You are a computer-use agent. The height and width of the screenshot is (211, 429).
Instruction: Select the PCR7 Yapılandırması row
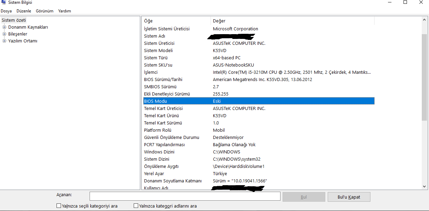(x=259, y=144)
